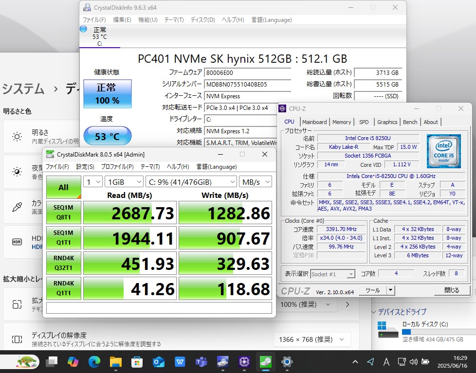Open CrystalDiskMark 言語(Language) menu

coord(217,167)
